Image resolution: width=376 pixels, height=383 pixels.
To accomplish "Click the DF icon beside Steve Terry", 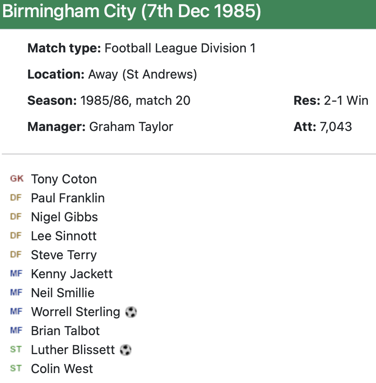I will click(x=16, y=255).
